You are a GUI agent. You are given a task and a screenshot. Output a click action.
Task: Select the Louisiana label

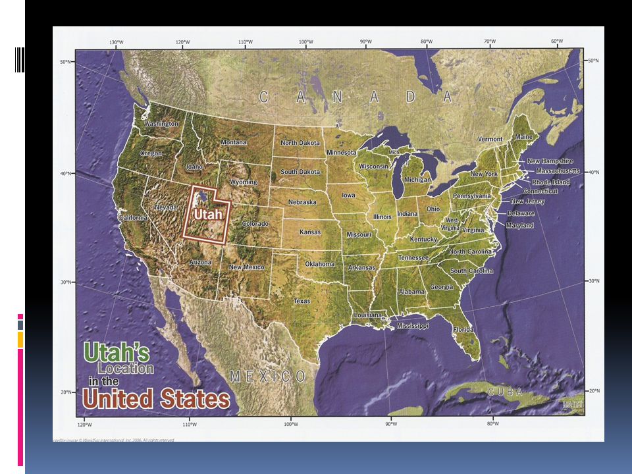pyautogui.click(x=367, y=315)
